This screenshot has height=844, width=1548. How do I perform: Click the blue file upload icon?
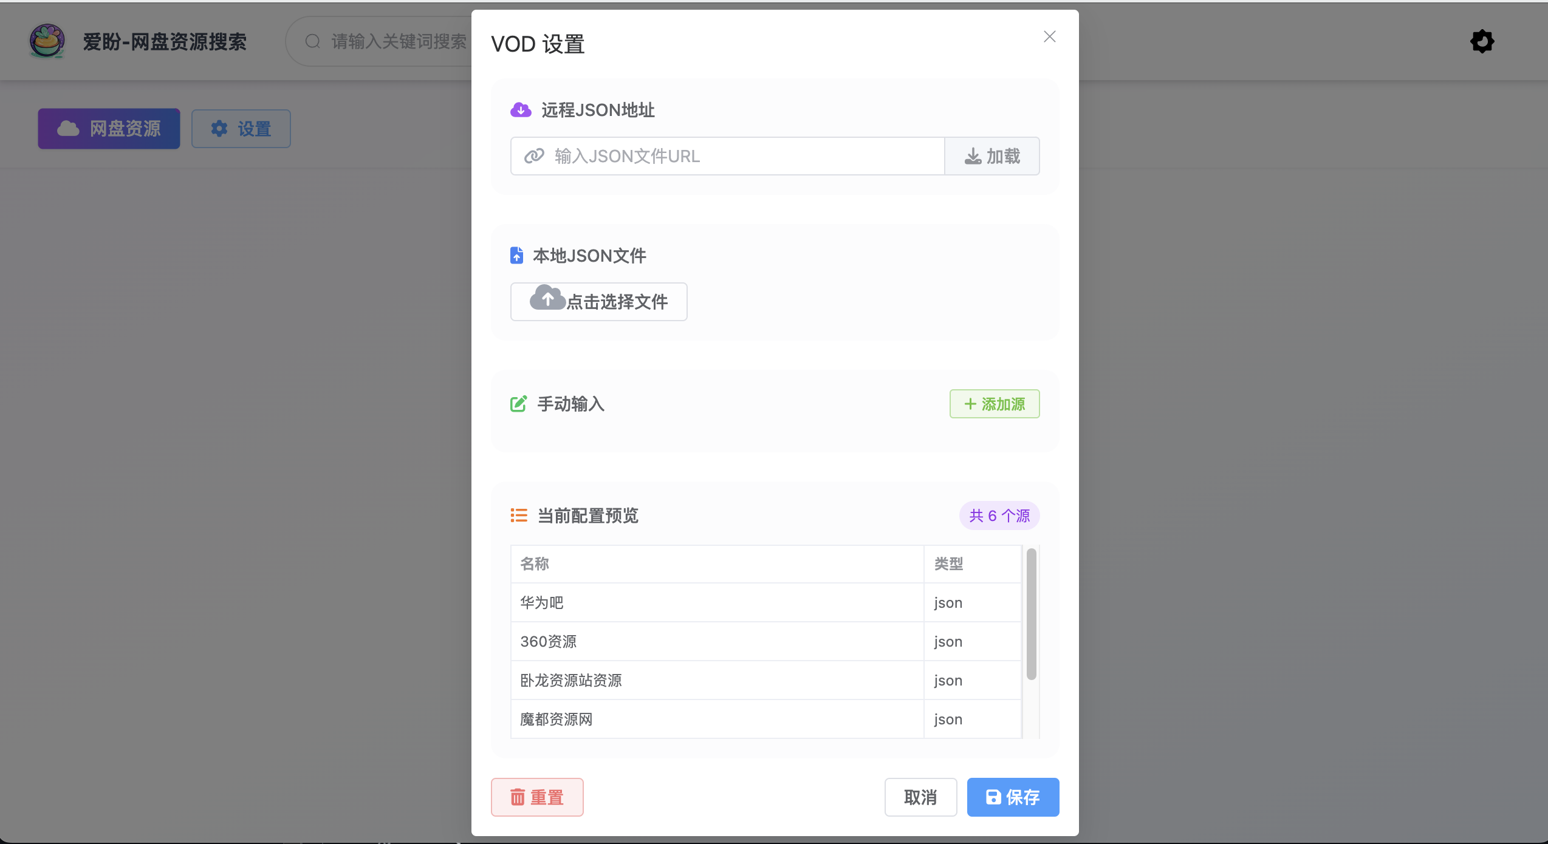tap(516, 256)
